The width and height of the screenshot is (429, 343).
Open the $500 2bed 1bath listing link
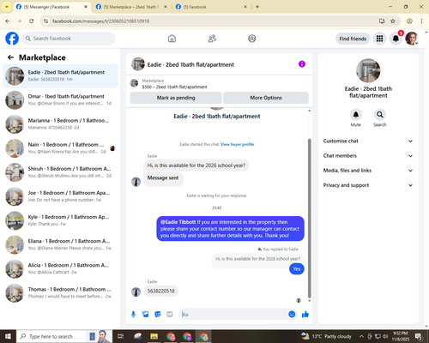(x=174, y=87)
